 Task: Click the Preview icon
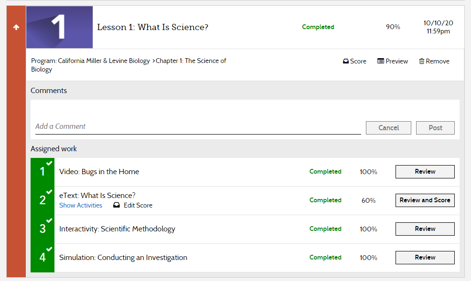tap(381, 62)
